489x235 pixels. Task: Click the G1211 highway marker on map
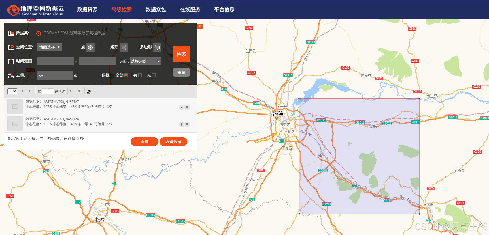326,204
